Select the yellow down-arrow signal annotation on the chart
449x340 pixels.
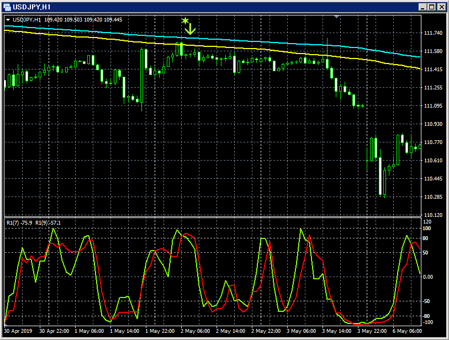click(x=189, y=29)
